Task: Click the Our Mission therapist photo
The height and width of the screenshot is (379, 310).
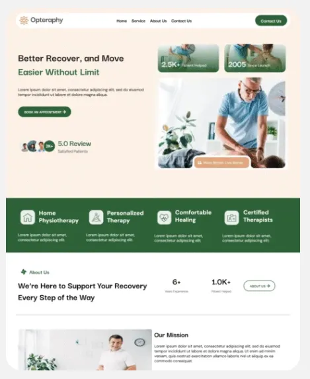Action: click(x=85, y=350)
